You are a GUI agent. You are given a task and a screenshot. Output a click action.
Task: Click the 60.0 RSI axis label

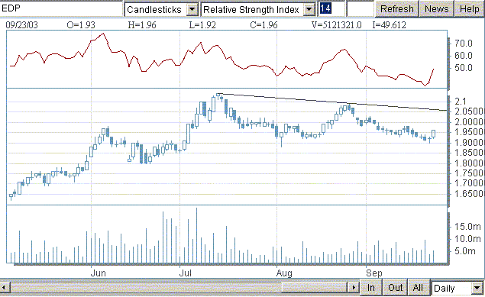[x=464, y=56]
